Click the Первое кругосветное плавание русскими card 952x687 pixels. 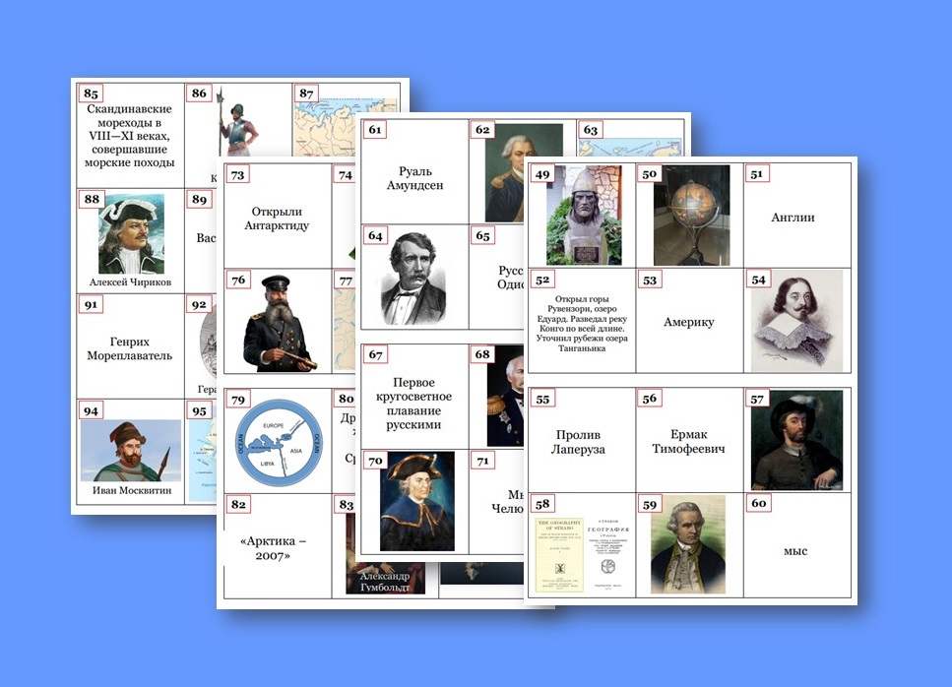coord(414,404)
